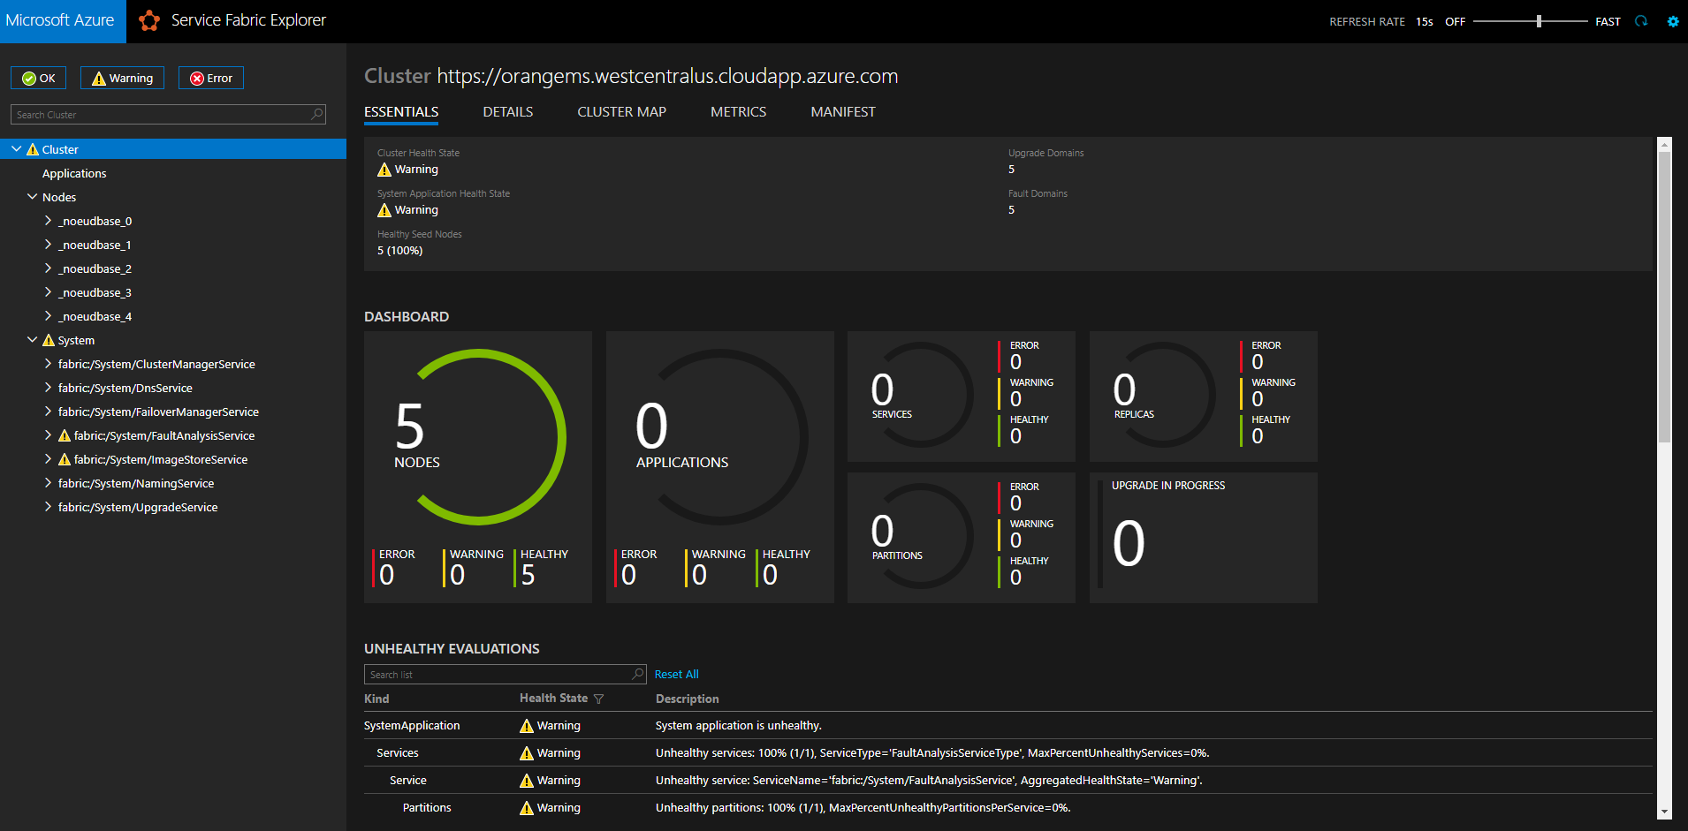
Task: Click warning icon in SystemApplication row
Action: point(527,726)
